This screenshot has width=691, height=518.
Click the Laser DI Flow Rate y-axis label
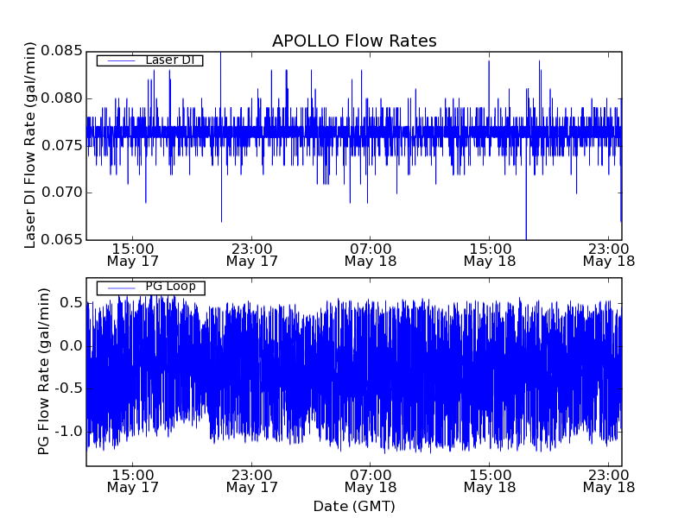pos(30,145)
